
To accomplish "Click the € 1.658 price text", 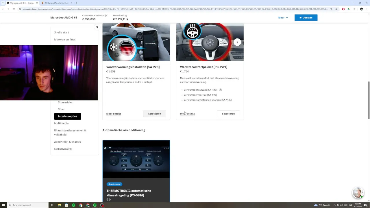I will [x=111, y=72].
